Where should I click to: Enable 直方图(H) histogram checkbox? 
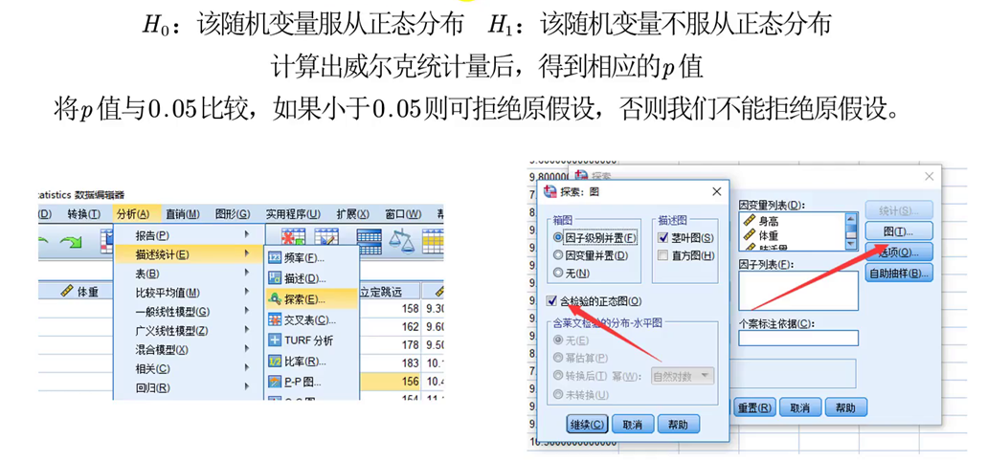[662, 255]
